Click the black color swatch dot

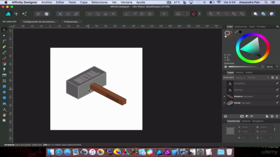(x=240, y=32)
